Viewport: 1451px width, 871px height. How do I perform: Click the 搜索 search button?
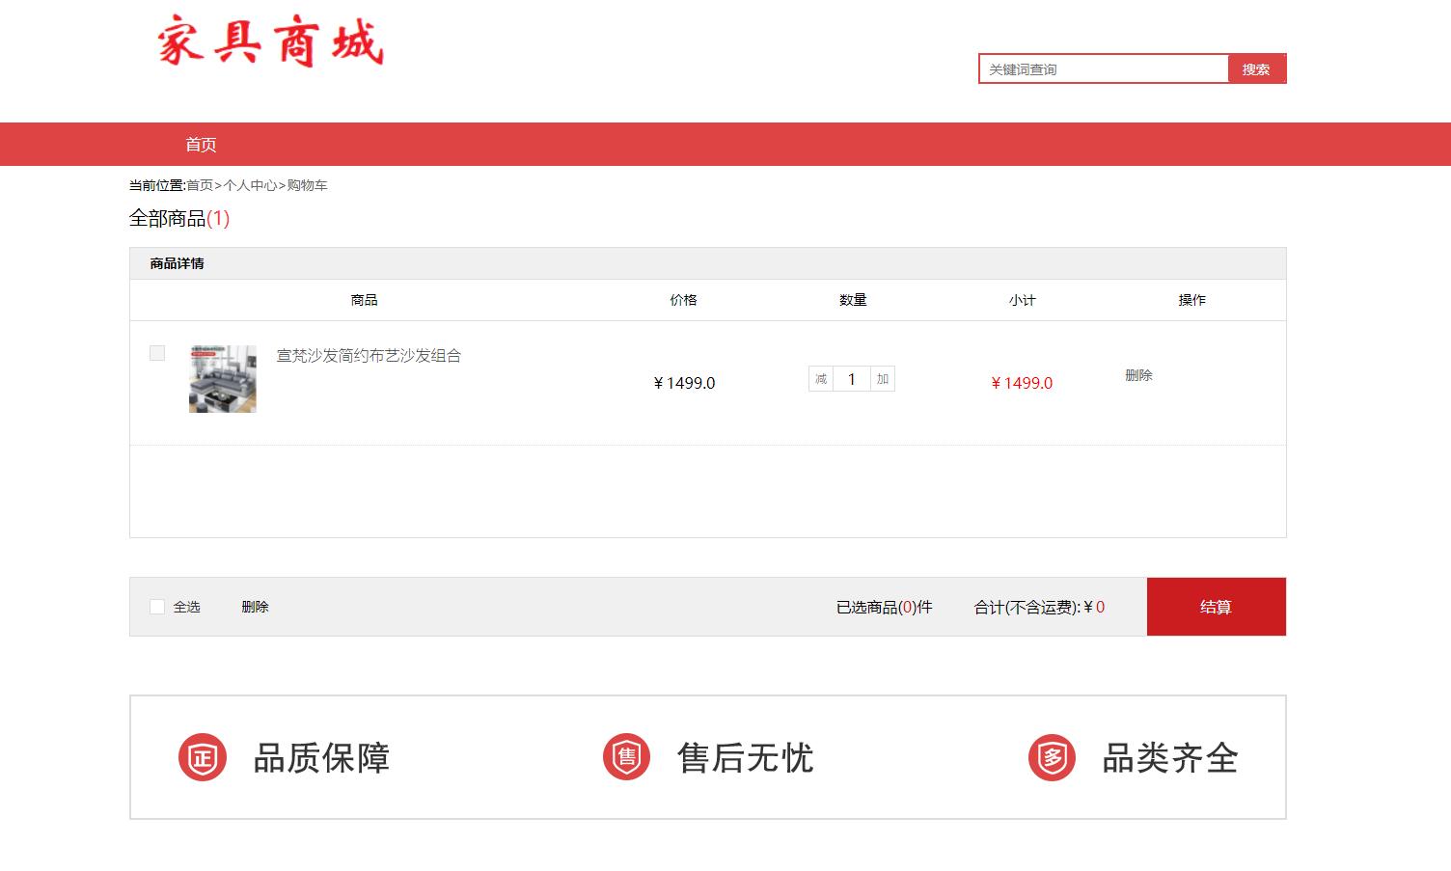click(x=1257, y=68)
